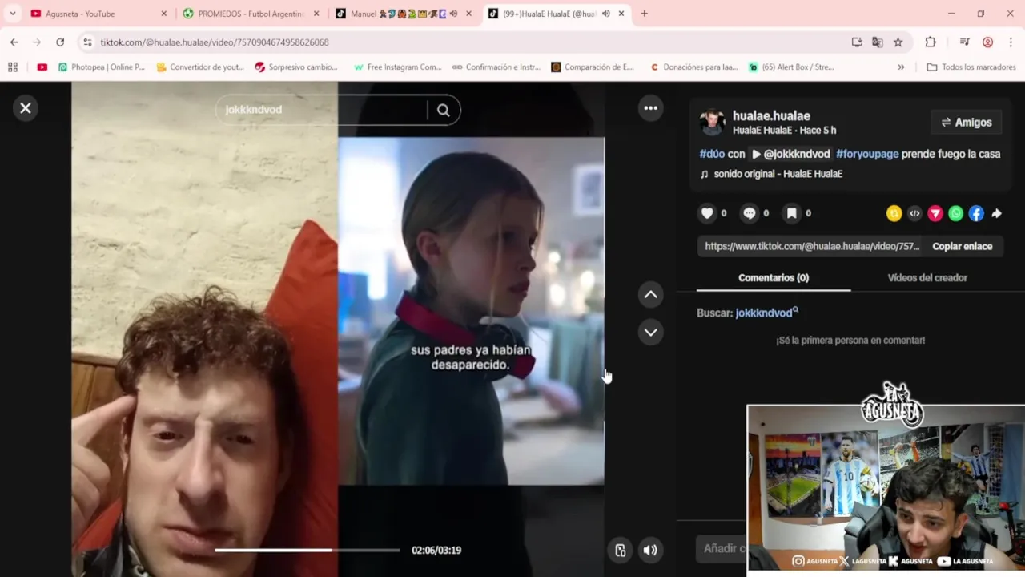Click the Amigos button

click(967, 123)
